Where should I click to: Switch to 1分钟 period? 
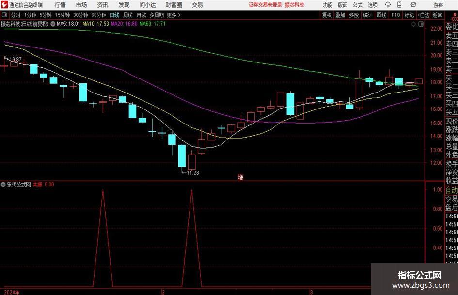(x=30, y=15)
